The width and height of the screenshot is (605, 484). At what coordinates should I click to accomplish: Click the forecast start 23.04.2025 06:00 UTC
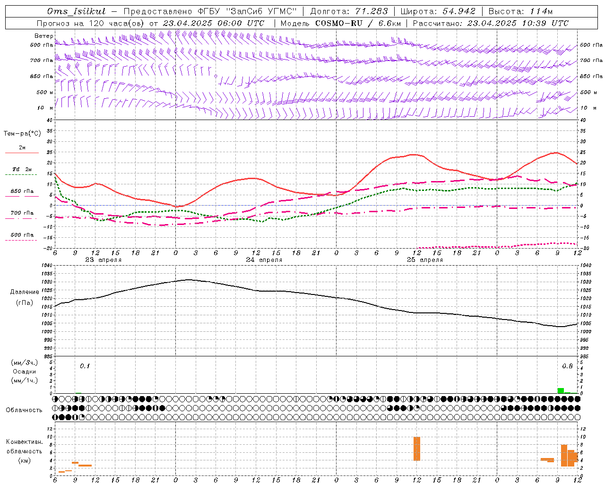click(214, 23)
